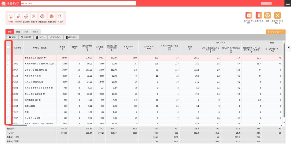Toggle the select-all checkbox in table header
This screenshot has width=291, height=145.
(9, 47)
